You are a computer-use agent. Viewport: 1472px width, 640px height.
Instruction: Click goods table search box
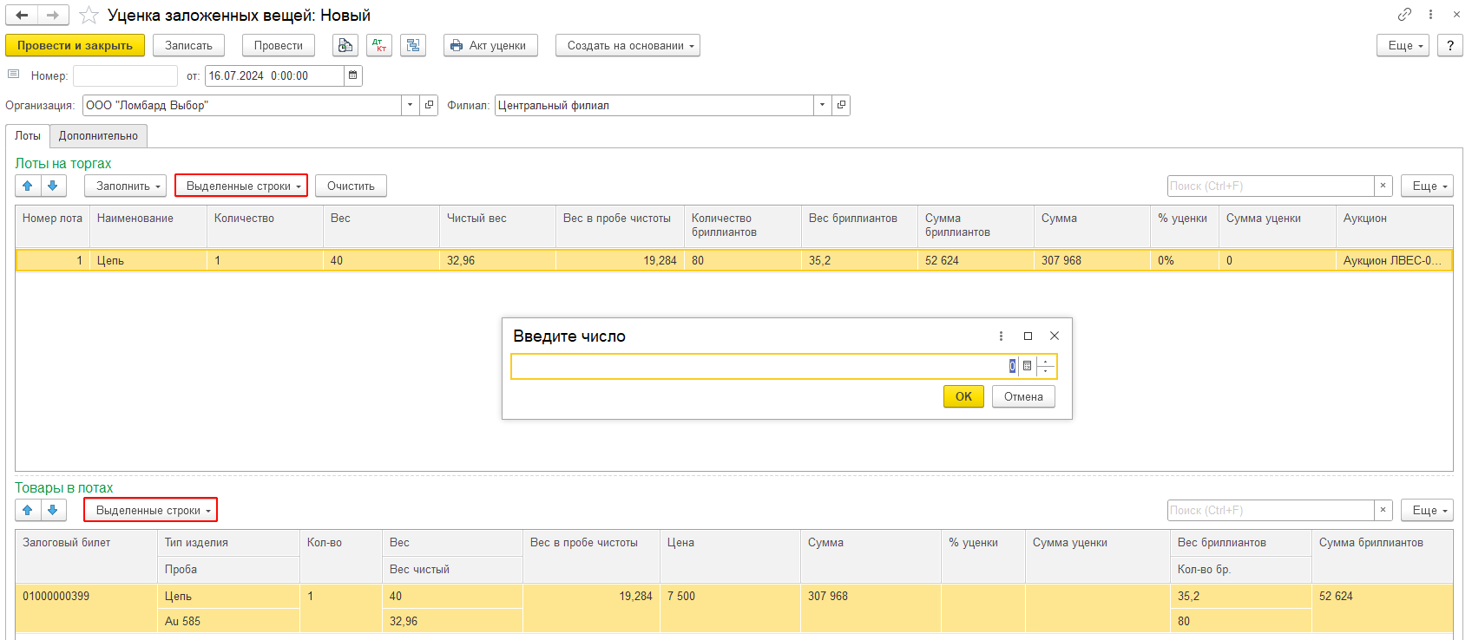pyautogui.click(x=1271, y=510)
